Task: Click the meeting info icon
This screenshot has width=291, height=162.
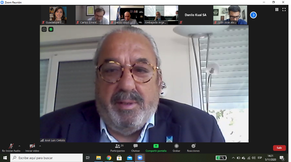Action: click(44, 29)
